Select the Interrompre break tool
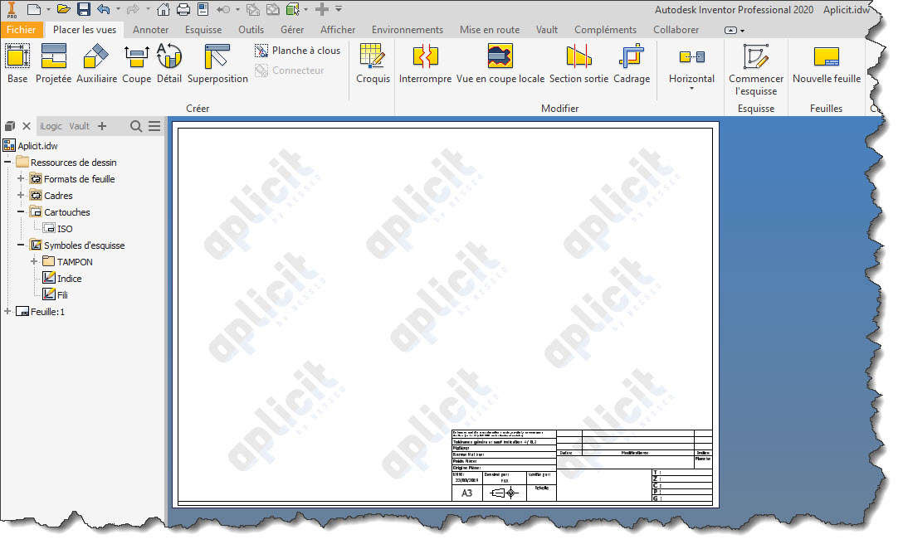Image resolution: width=903 pixels, height=549 pixels. 425,63
